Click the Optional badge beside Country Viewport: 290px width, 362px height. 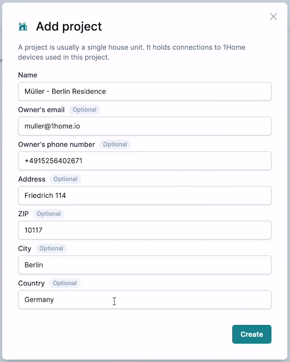[64, 283]
